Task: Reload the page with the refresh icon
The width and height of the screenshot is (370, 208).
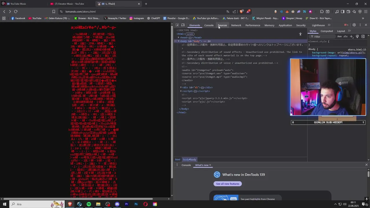Action: (x=16, y=12)
